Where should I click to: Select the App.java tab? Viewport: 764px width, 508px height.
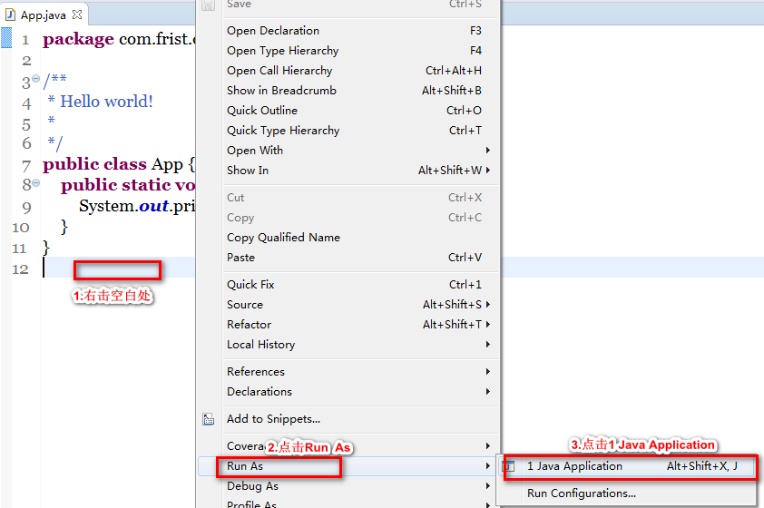44,15
